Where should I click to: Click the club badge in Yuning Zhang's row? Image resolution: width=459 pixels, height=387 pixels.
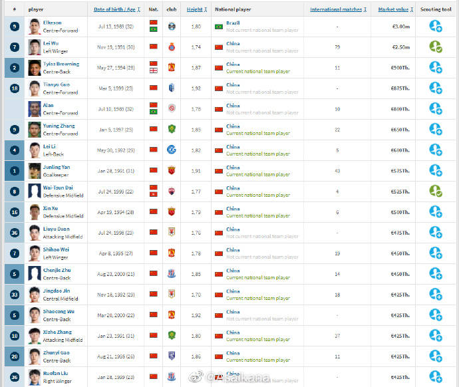(172, 129)
